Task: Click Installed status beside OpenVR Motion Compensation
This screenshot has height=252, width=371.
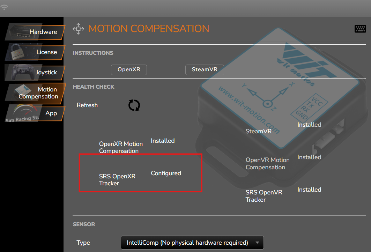Action: (309, 157)
